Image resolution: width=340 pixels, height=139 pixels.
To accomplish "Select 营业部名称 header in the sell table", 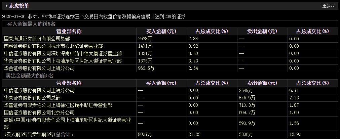I will tap(69, 83).
